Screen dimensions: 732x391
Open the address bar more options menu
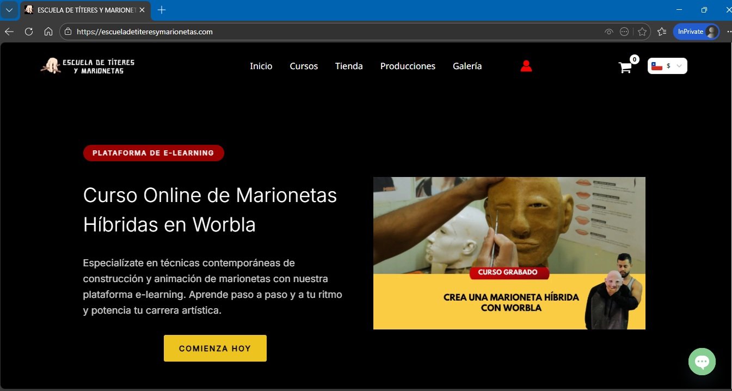pos(624,32)
